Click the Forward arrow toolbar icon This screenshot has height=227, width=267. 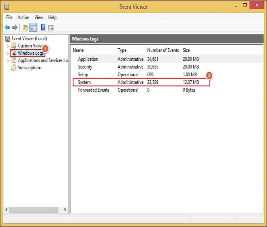tap(15, 27)
